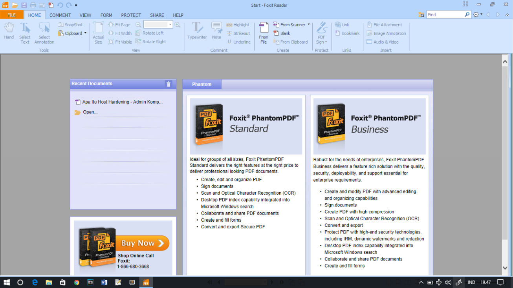Image resolution: width=513 pixels, height=288 pixels.
Task: Collapse the ribbon with the up chevron
Action: [x=507, y=15]
